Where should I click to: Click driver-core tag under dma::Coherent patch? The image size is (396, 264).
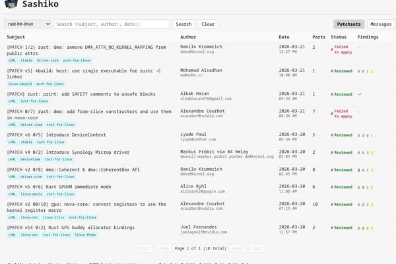tap(31, 177)
